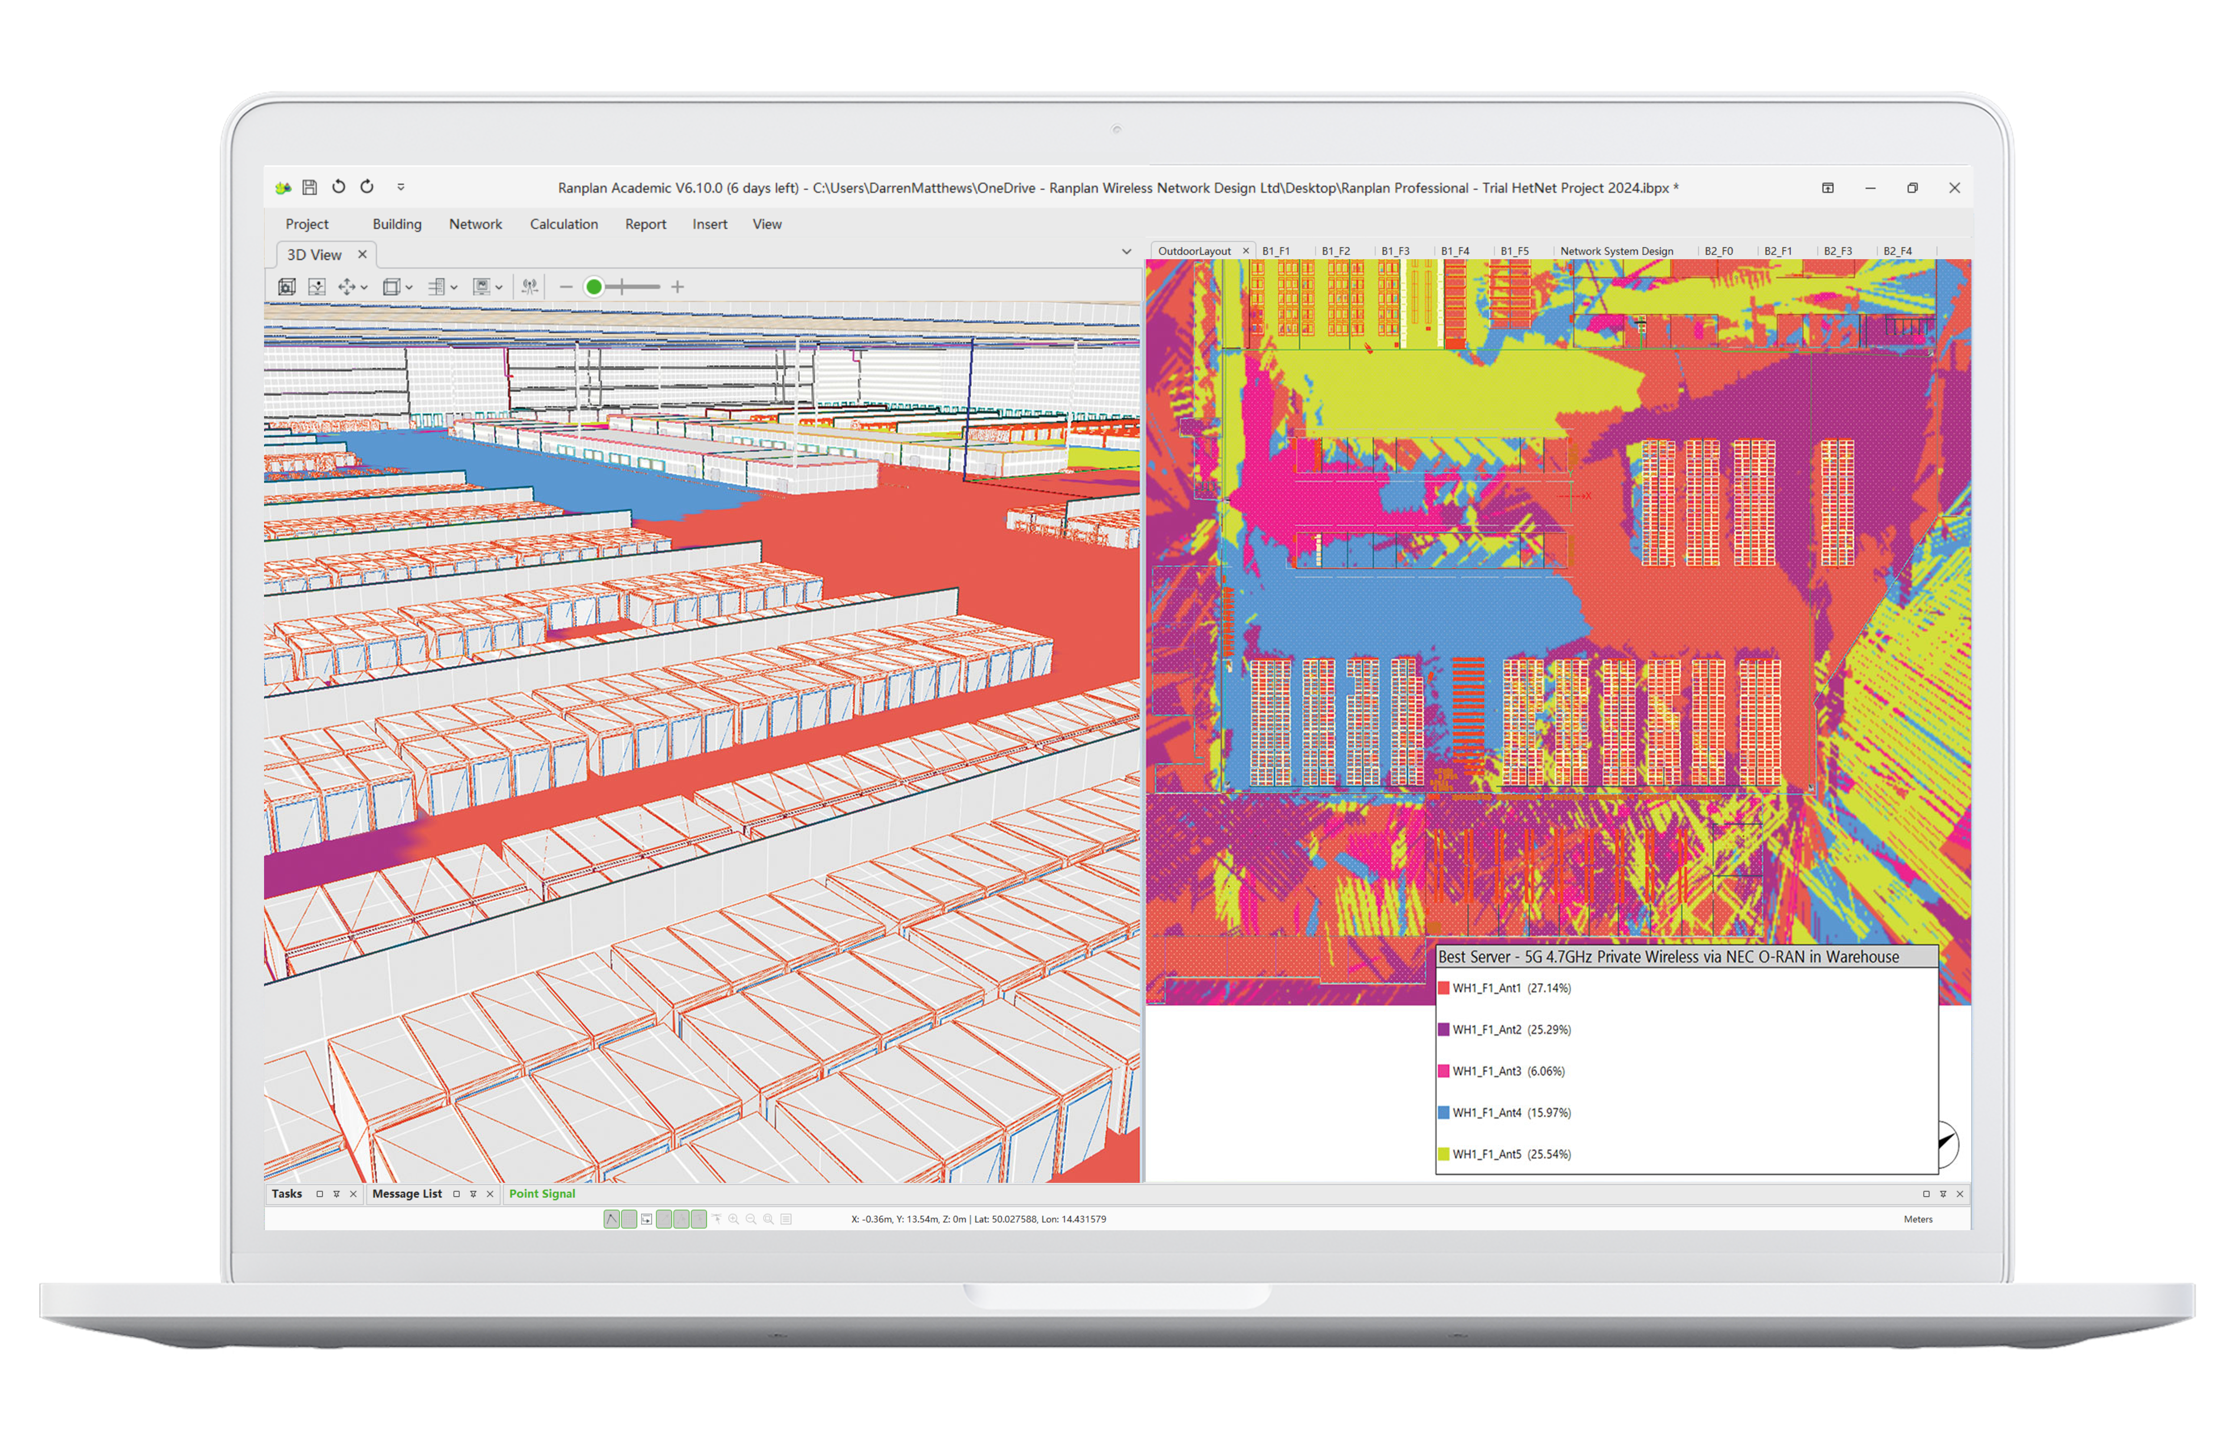This screenshot has height=1443, width=2234.
Task: Click the green slider handle in 3D toolbar
Action: [x=594, y=287]
